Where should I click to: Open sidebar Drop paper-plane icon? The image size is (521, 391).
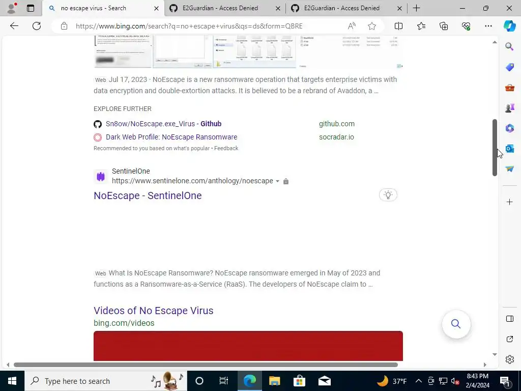click(x=509, y=169)
